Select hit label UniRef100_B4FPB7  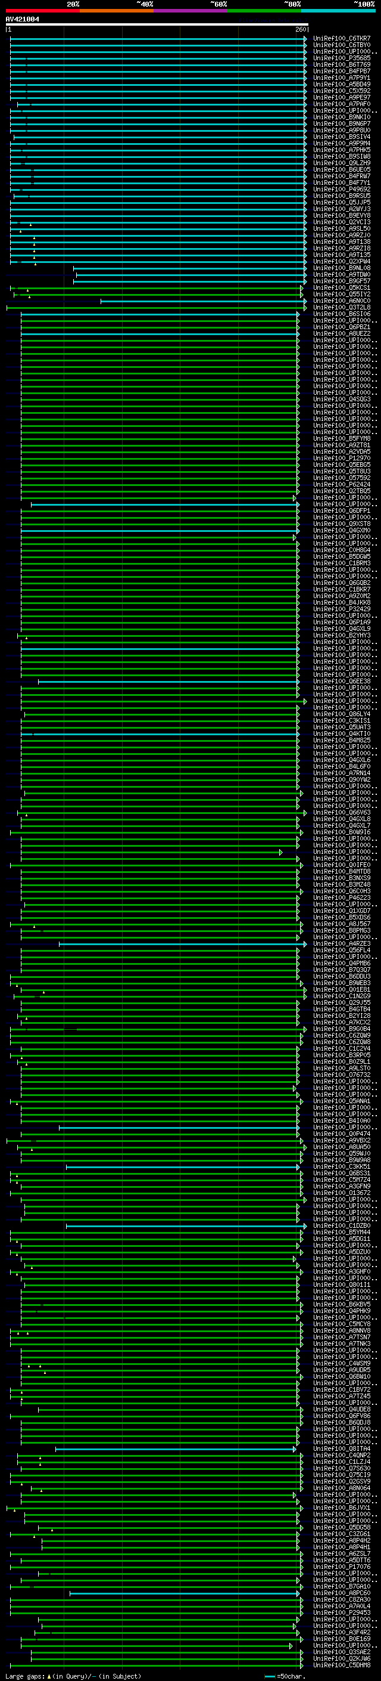342,71
